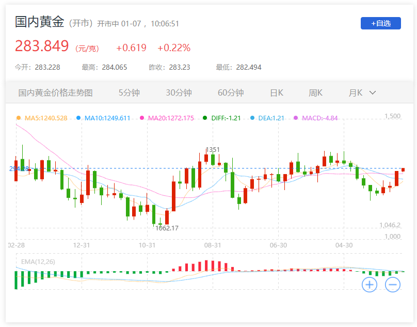This screenshot has height=327, width=417.
Task: Open the 60分钟 chart tab
Action: pos(231,93)
